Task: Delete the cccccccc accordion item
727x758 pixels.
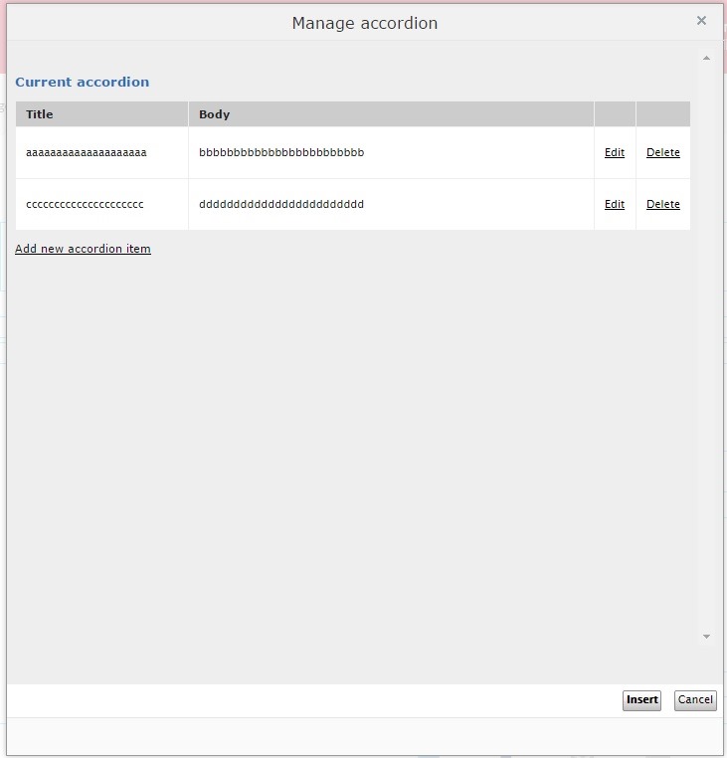Action: click(x=662, y=205)
